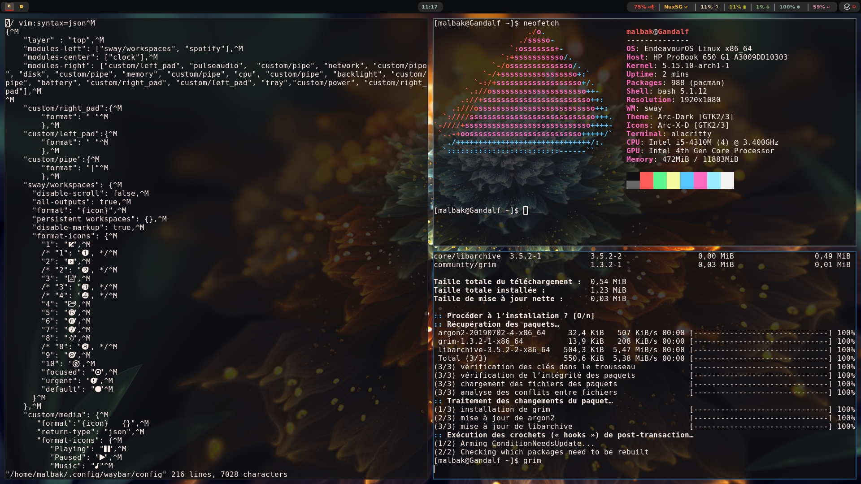Open the checkmark tray icon
This screenshot has width=861, height=484.
tap(847, 7)
